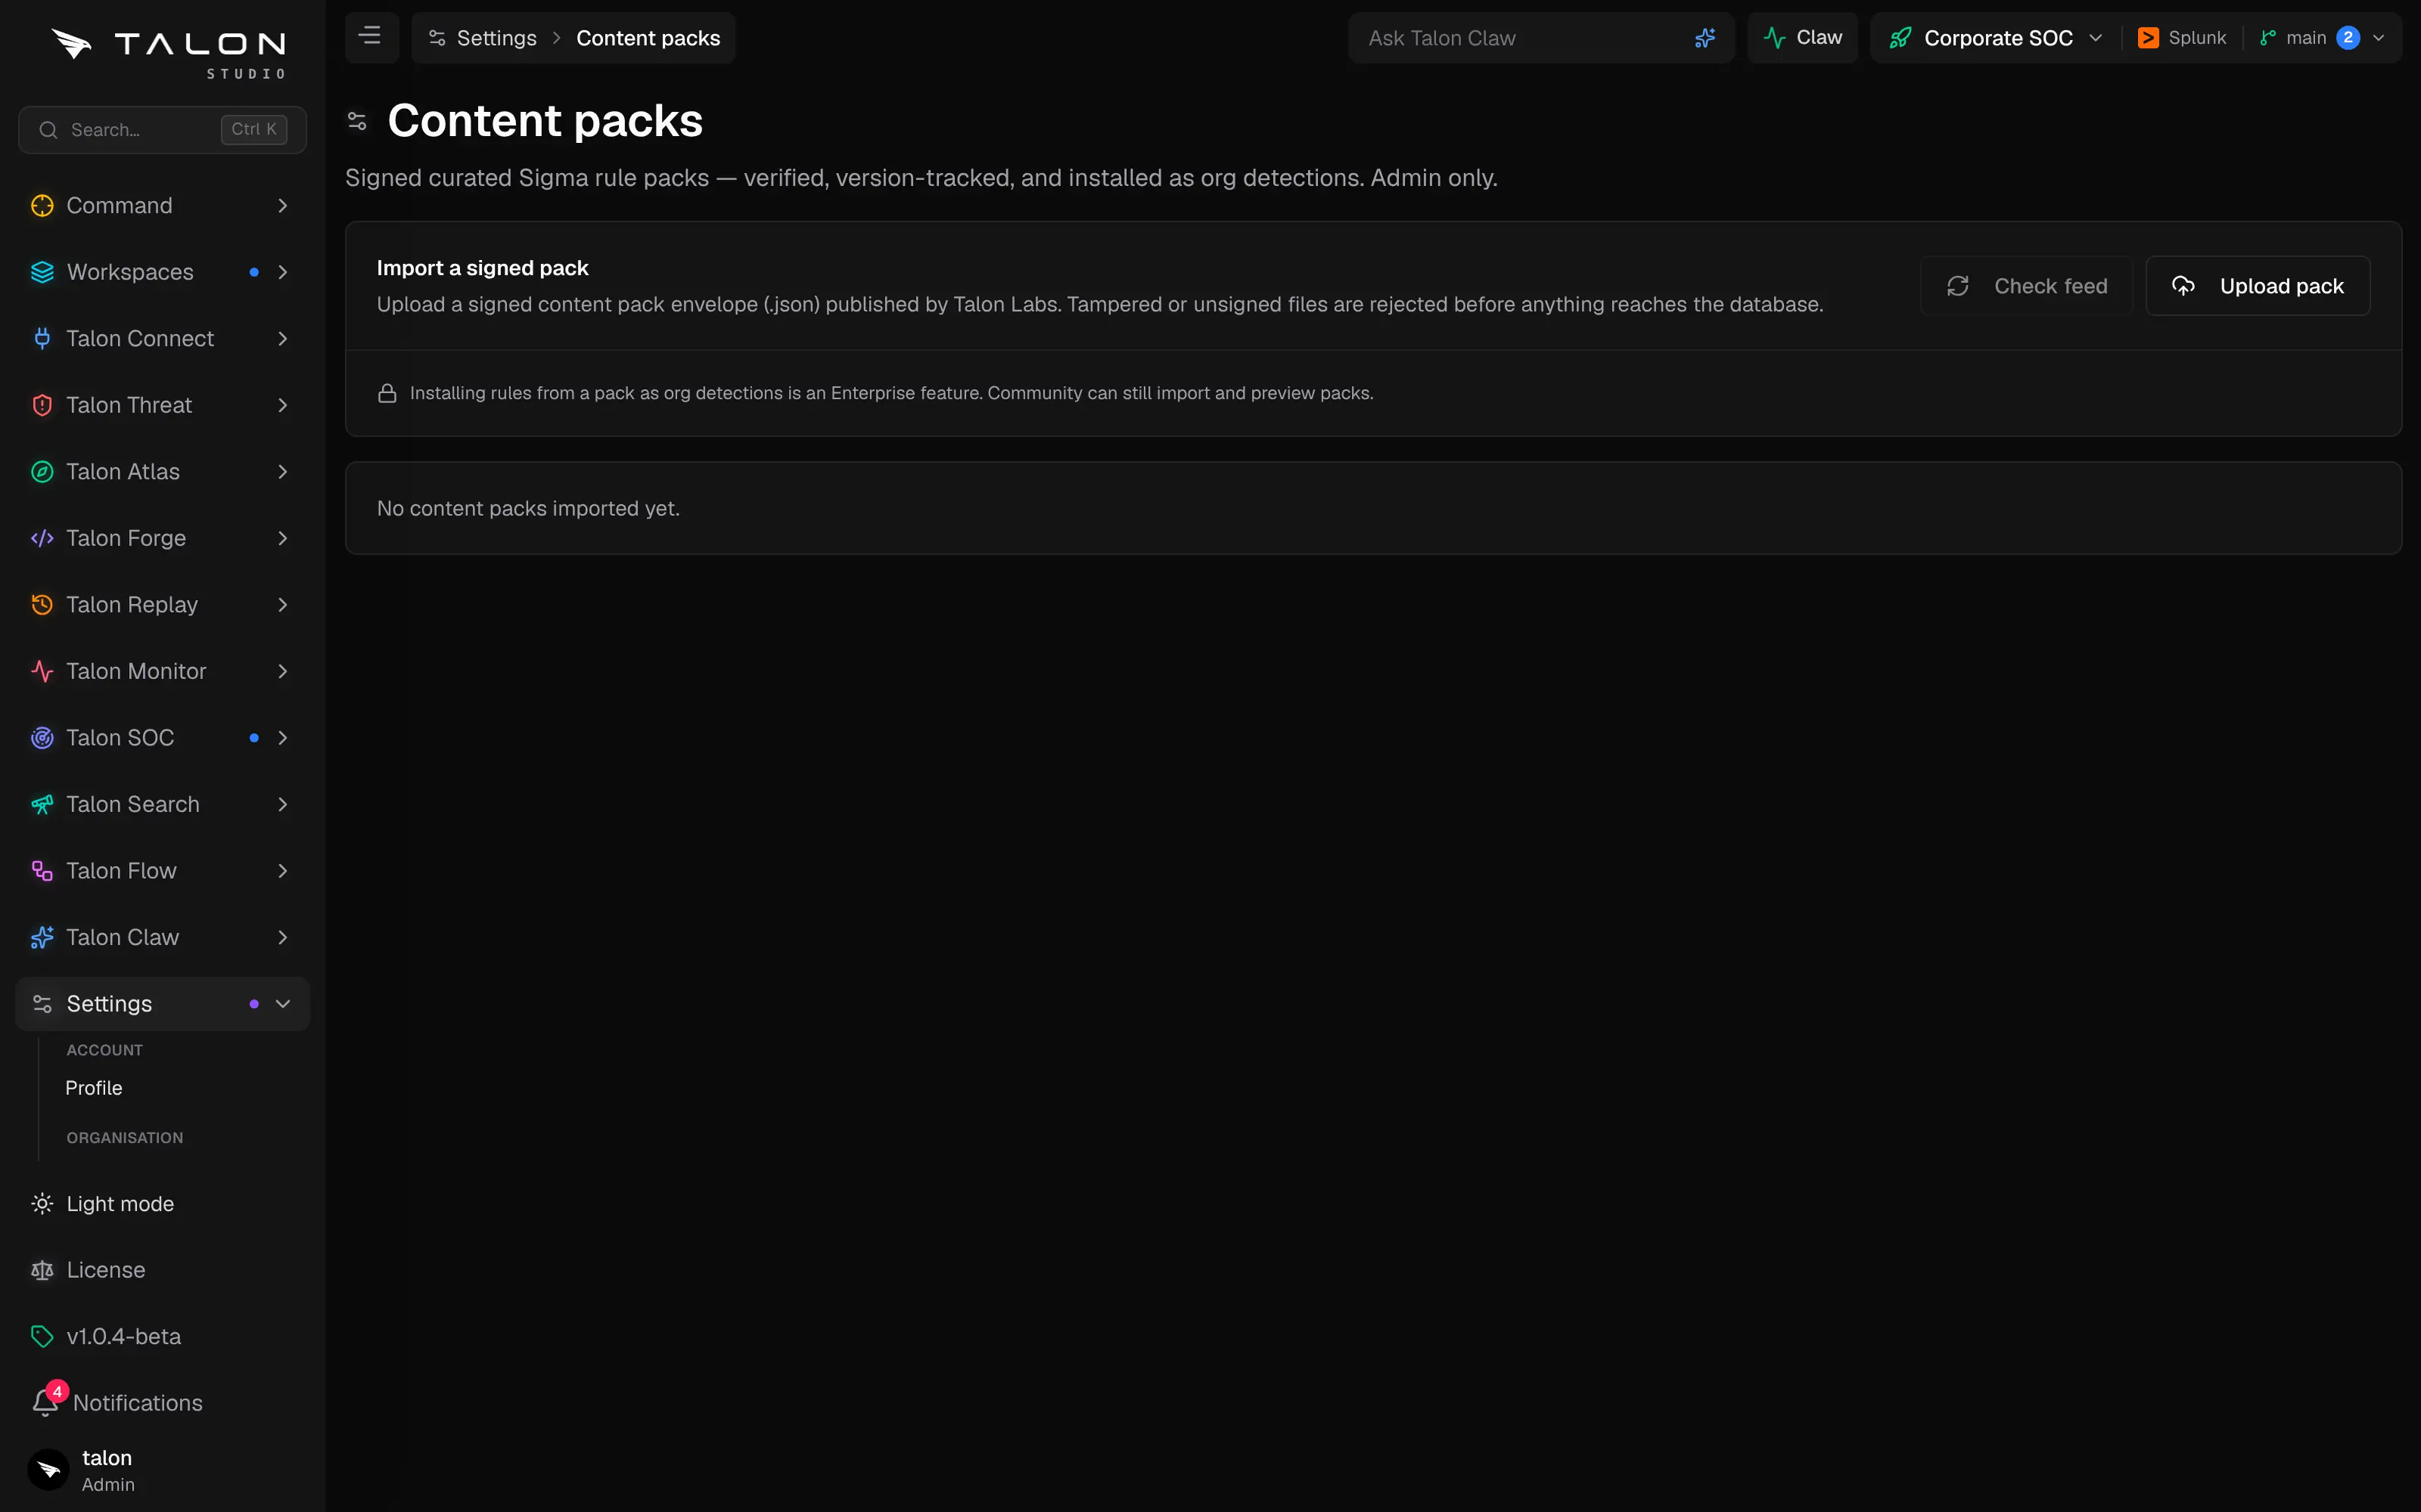Open the Talon Claw menu item
Image resolution: width=2421 pixels, height=1512 pixels.
point(162,937)
